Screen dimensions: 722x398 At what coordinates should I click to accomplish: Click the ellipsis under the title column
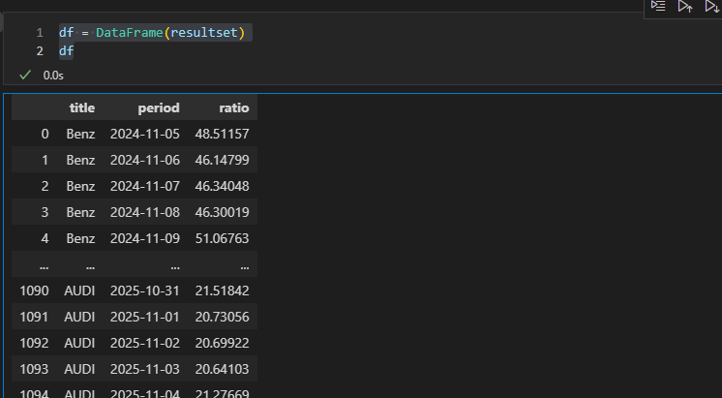(90, 265)
